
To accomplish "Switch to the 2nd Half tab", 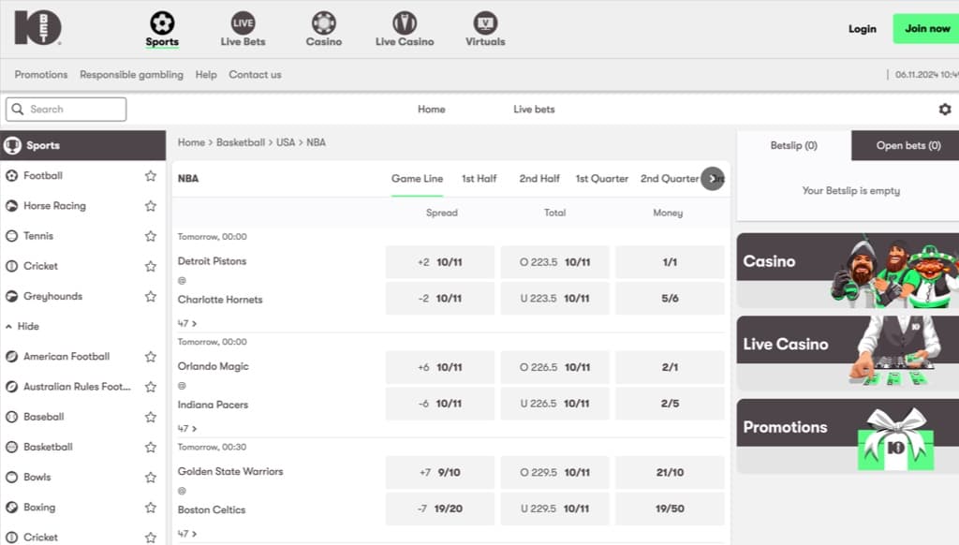I will pos(539,179).
